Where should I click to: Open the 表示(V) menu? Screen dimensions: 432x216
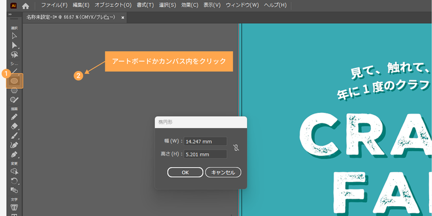tap(212, 5)
